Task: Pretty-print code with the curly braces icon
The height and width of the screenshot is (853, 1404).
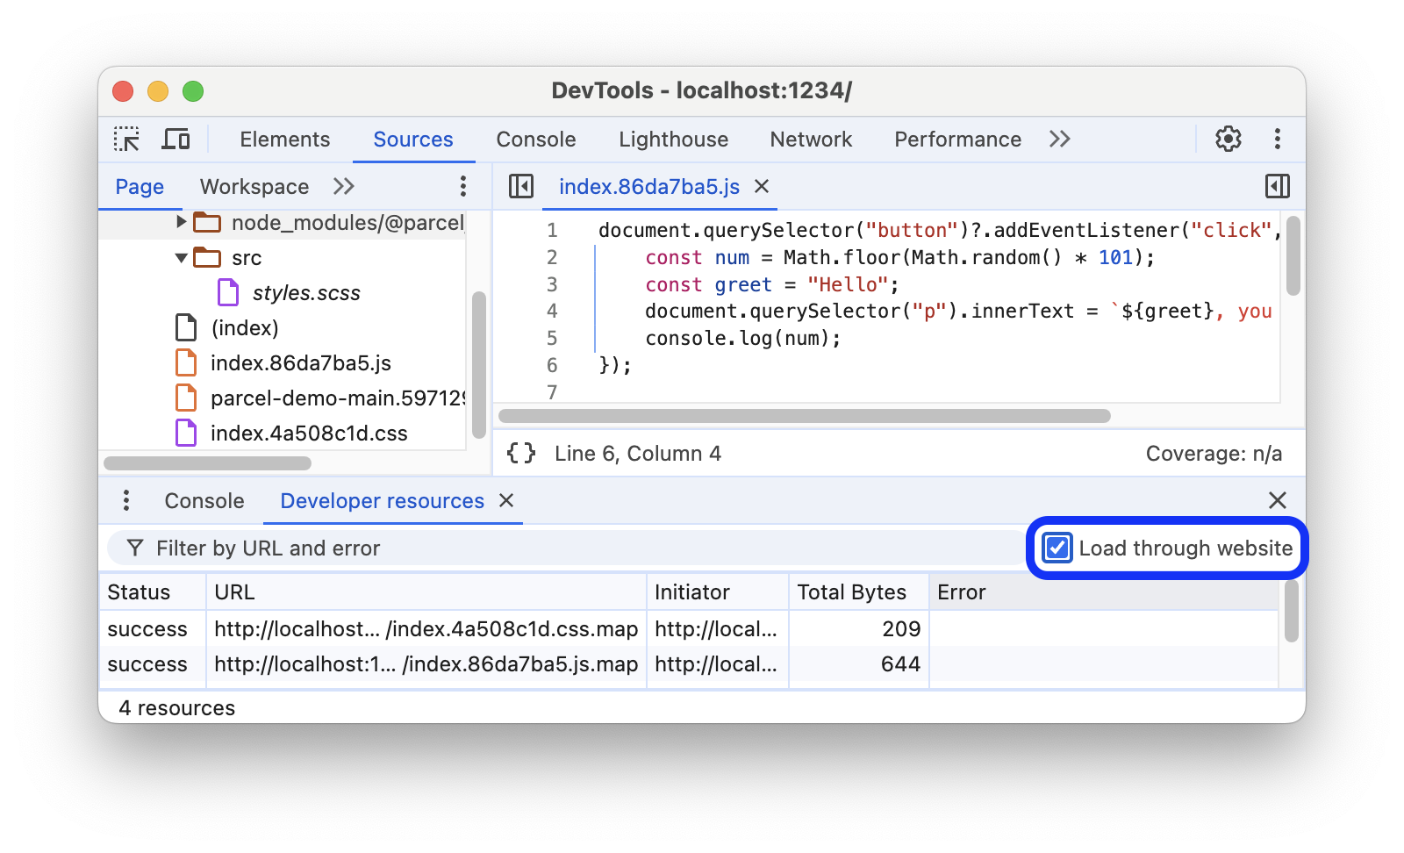Action: [520, 453]
